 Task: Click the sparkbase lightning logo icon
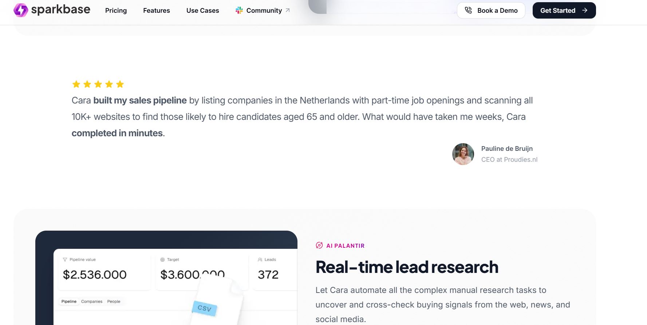21,10
